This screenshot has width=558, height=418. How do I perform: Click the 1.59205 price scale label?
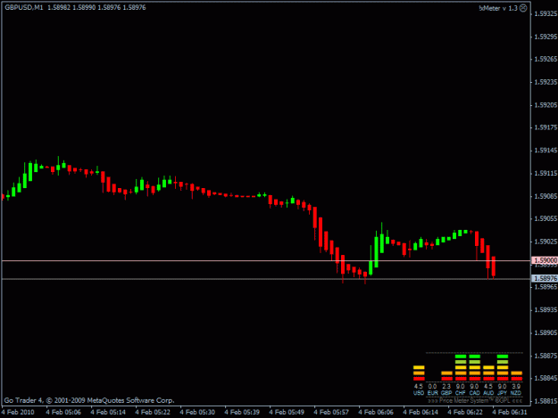coord(546,105)
